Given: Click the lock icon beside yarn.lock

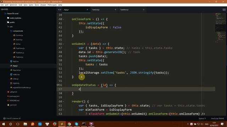Looking at the screenshot, I should pos(8,105).
